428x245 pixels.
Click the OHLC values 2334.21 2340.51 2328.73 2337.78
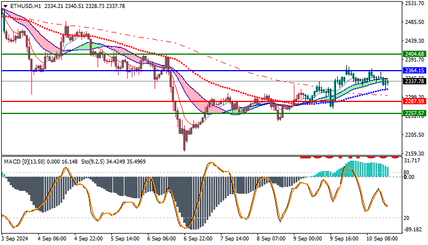84,6
